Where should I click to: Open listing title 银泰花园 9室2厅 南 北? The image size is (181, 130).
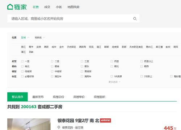78,121
